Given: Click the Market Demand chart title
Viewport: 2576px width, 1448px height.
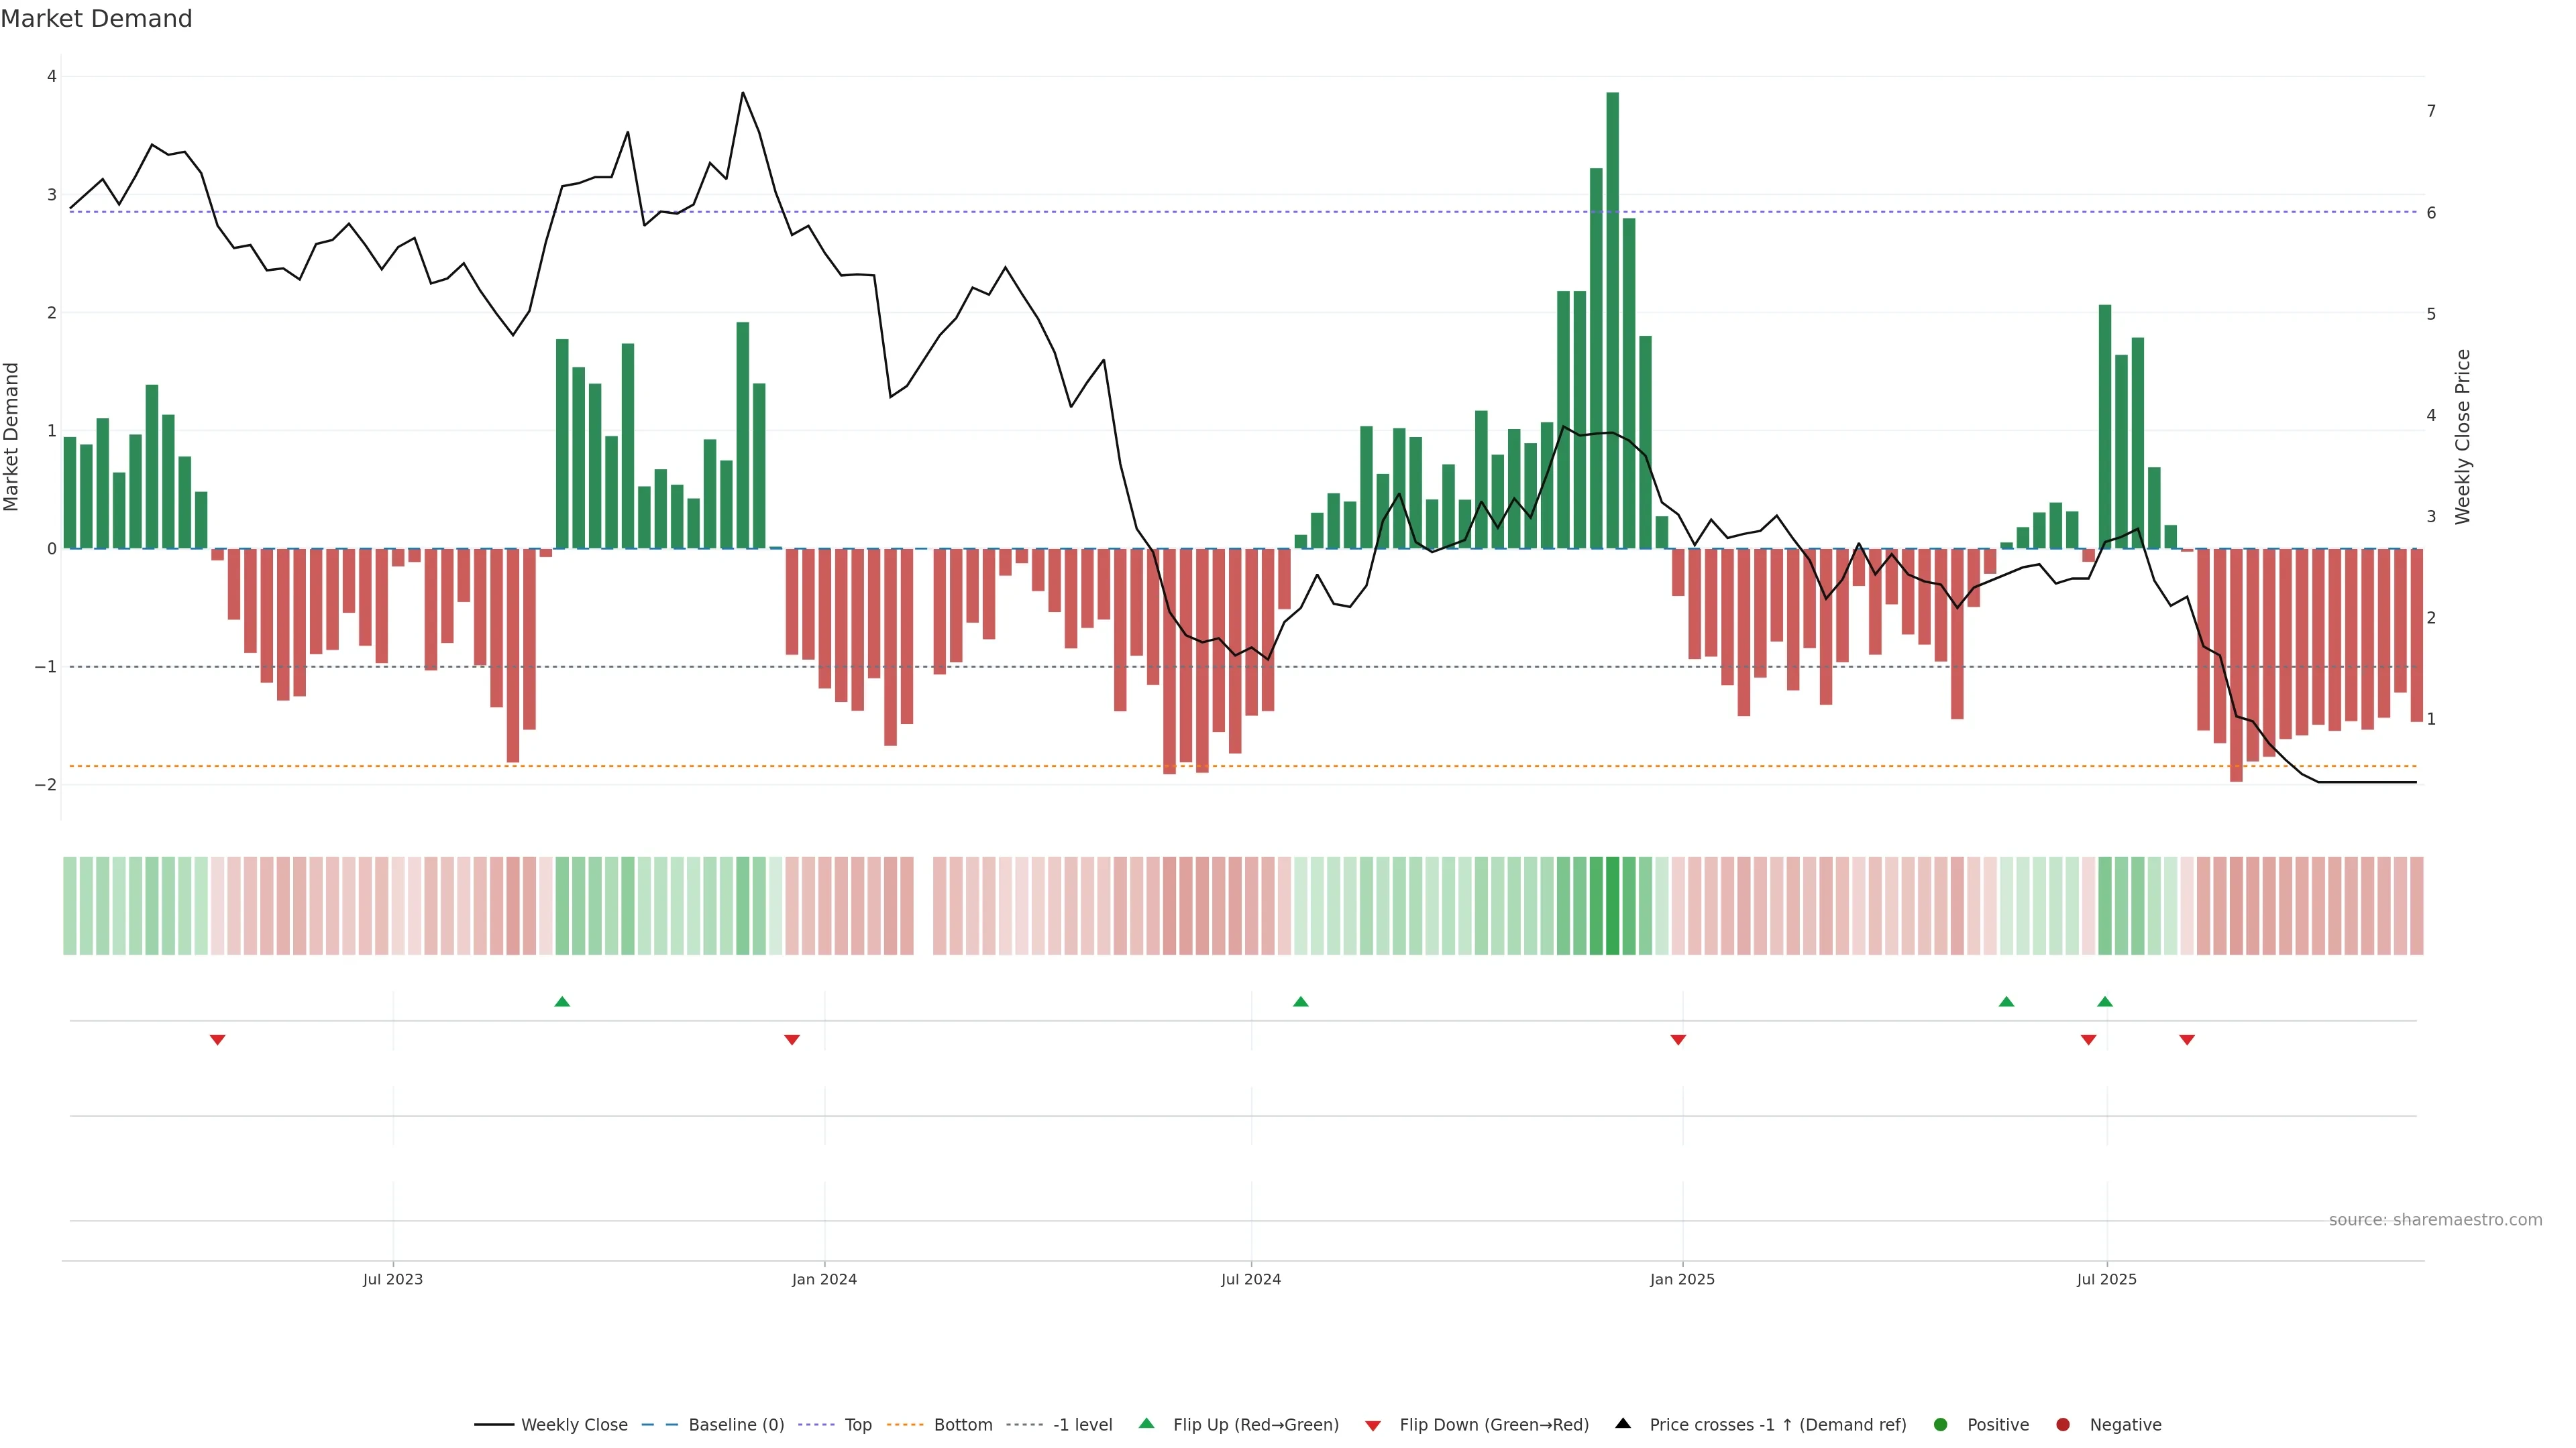Looking at the screenshot, I should click(96, 19).
